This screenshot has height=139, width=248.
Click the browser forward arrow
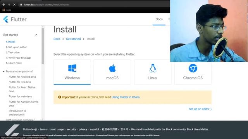tap(9, 5)
